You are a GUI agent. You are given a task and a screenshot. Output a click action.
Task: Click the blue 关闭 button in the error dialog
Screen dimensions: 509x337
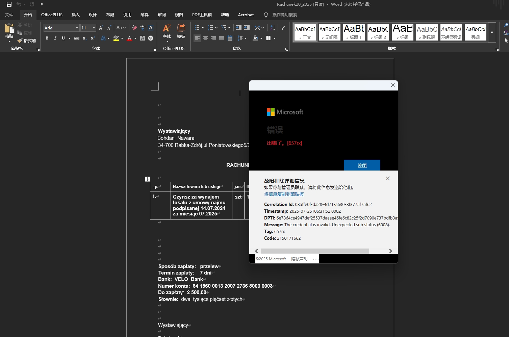click(x=362, y=165)
